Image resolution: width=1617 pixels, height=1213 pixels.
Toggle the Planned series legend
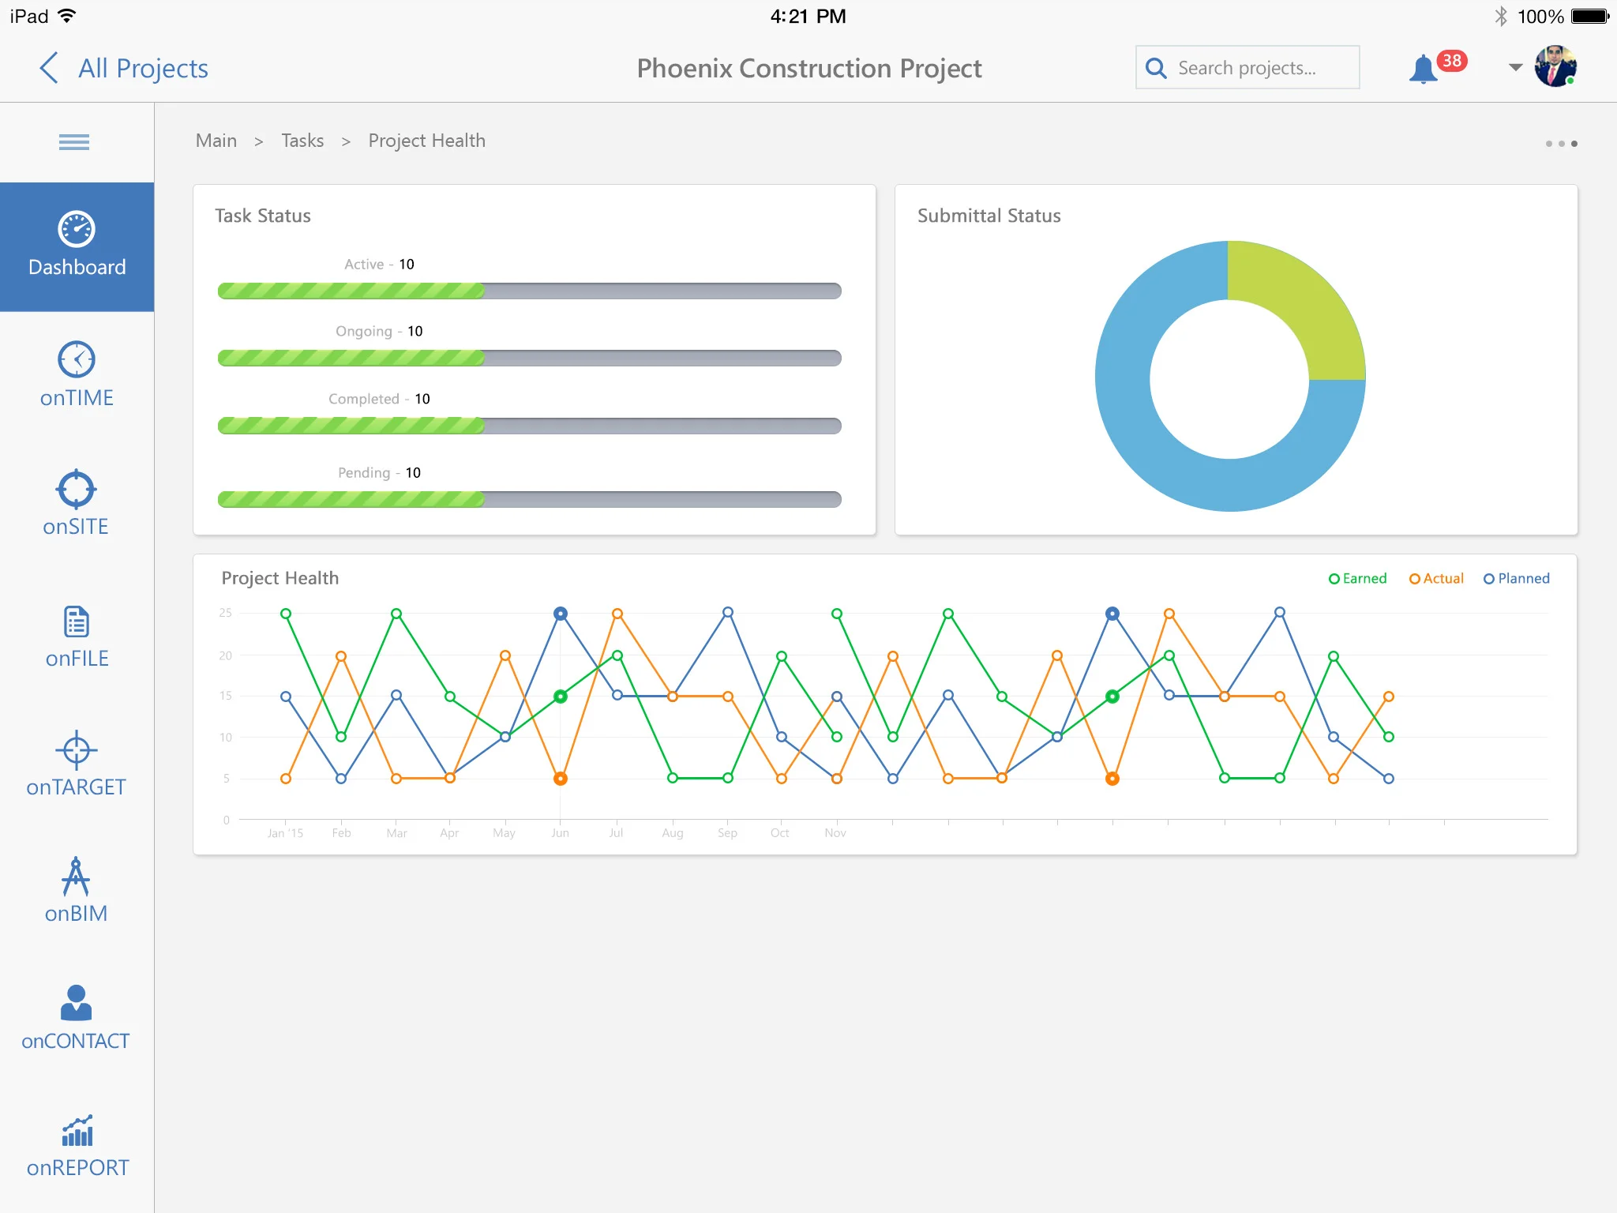pos(1516,579)
